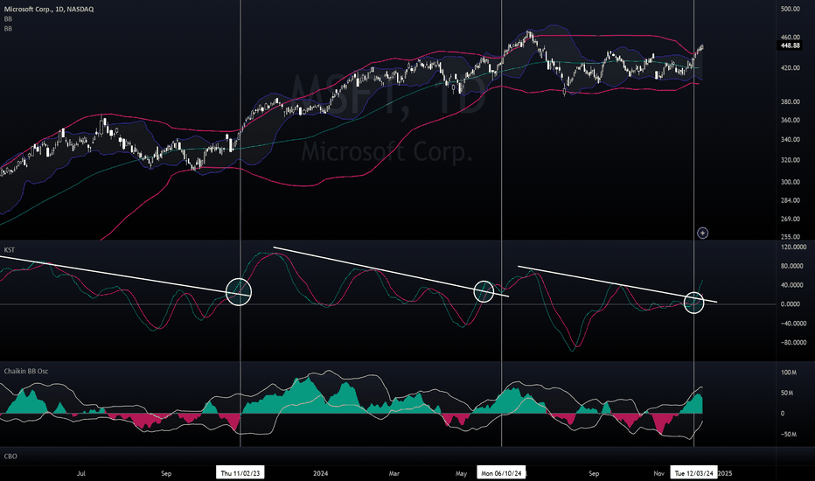The image size is (815, 481).
Task: Select the KST indicator label
Action: [x=10, y=250]
